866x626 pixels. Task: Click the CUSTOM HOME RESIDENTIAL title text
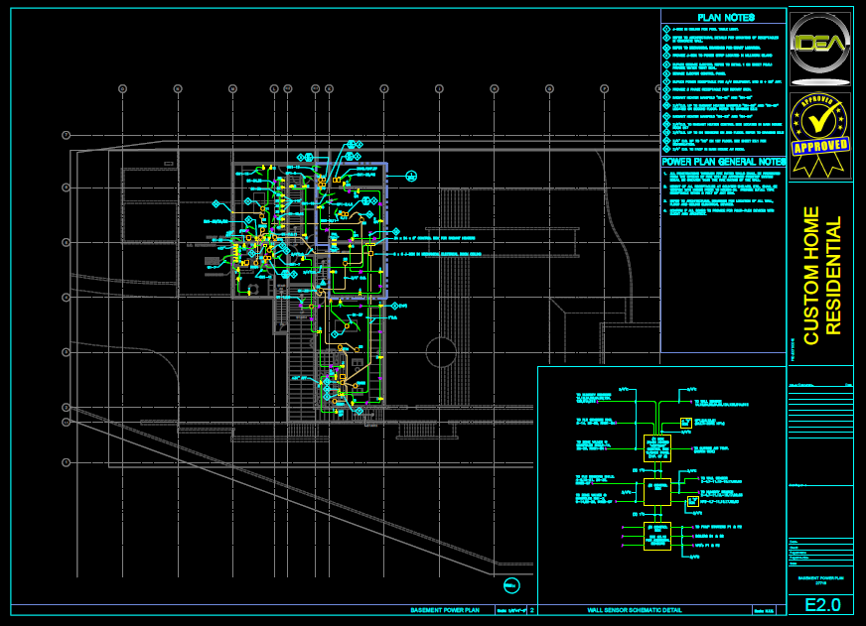click(821, 275)
